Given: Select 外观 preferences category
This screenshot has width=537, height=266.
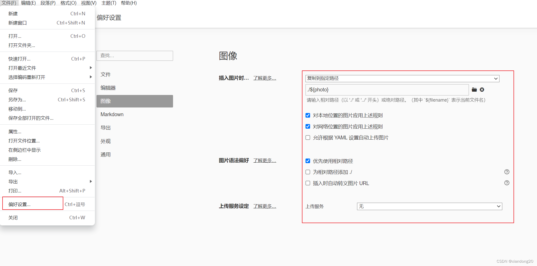Looking at the screenshot, I should click(x=135, y=141).
